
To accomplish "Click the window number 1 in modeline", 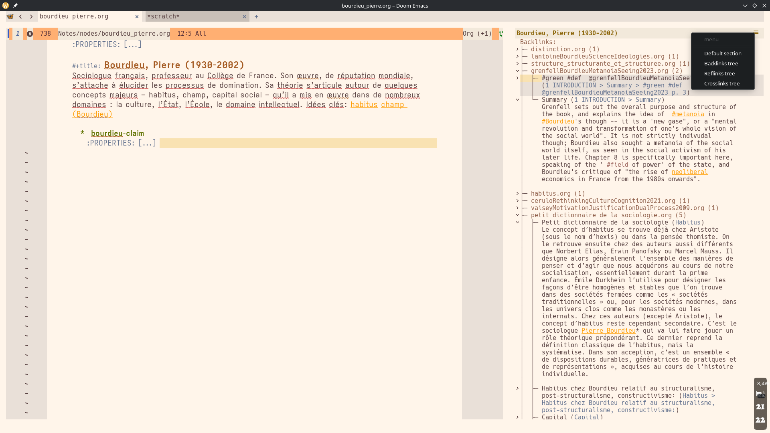I will pos(18,34).
